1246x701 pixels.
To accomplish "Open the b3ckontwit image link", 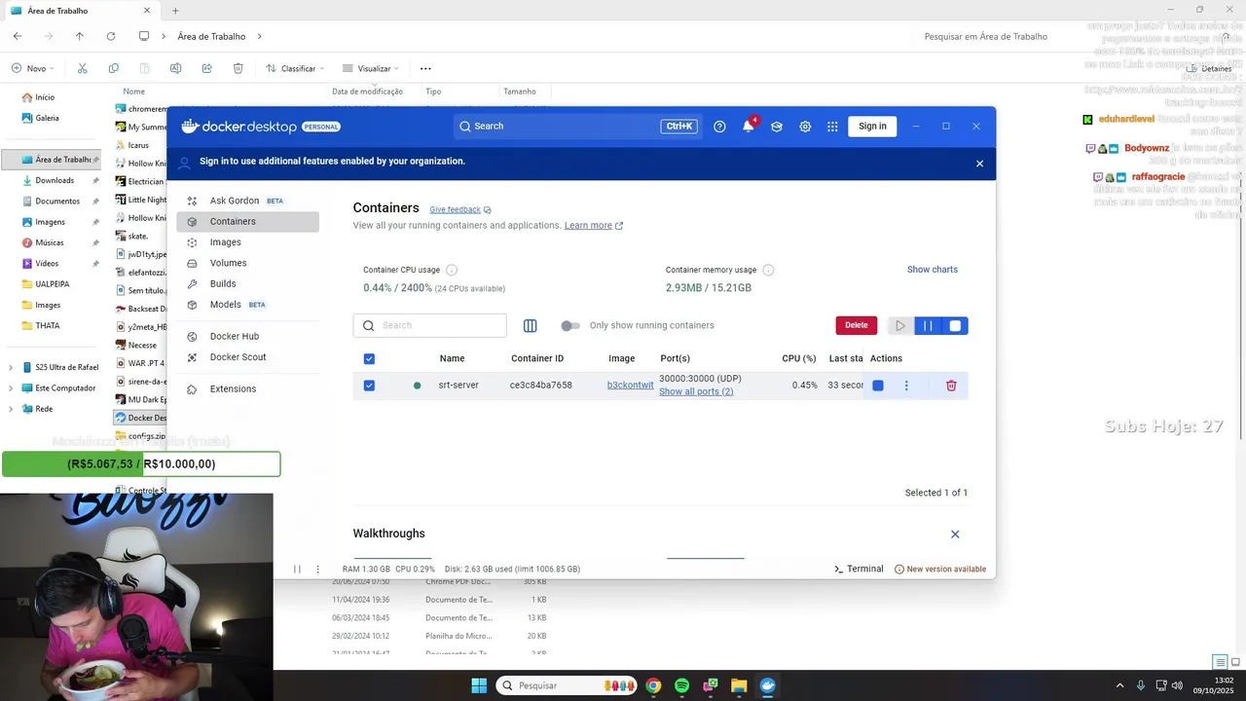I will click(x=631, y=386).
